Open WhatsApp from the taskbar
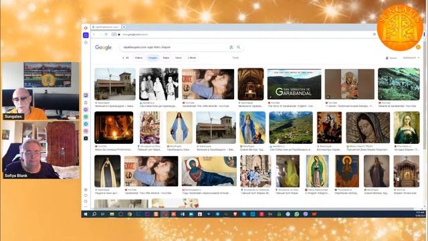 [x=297, y=214]
